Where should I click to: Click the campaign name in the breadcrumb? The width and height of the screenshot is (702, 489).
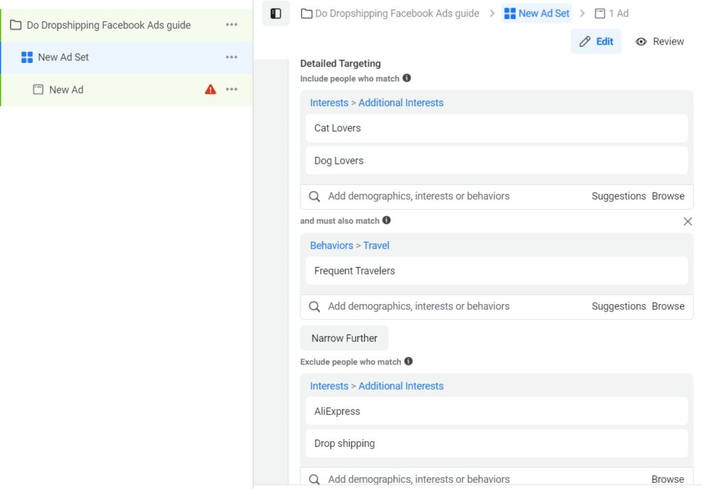[396, 14]
